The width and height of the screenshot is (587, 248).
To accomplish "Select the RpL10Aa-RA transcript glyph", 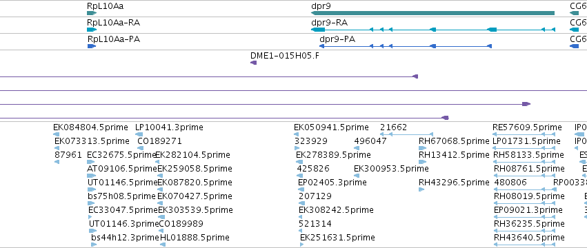I will tap(92, 30).
